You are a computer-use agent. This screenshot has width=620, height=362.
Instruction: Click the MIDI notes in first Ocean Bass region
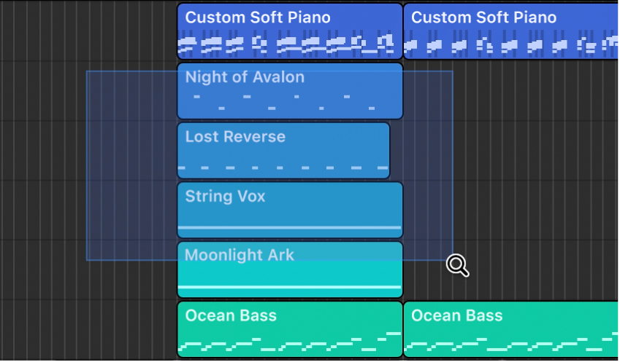tap(290, 344)
